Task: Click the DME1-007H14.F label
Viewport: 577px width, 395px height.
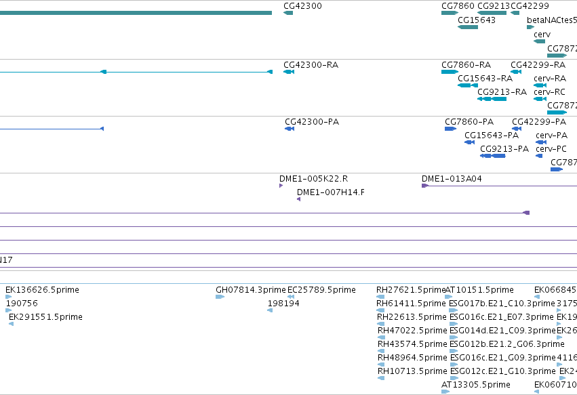Action: coord(331,192)
